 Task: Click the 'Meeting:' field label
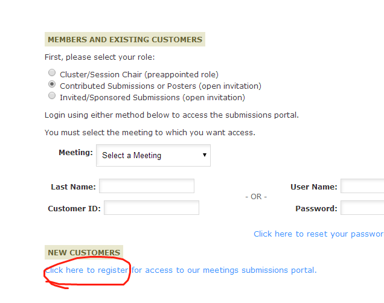(x=75, y=152)
